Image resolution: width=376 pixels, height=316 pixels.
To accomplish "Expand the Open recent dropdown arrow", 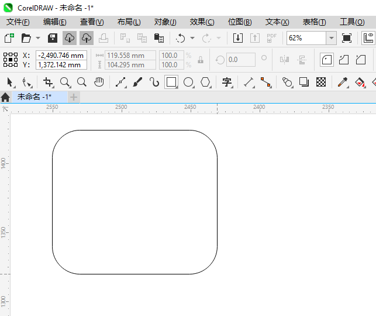I will [38, 38].
